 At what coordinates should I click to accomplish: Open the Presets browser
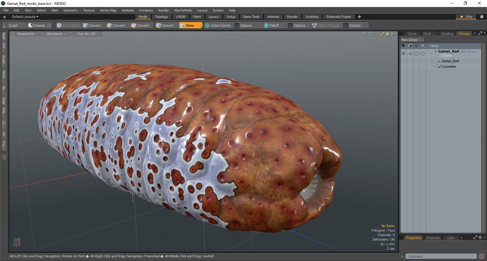pos(39,25)
